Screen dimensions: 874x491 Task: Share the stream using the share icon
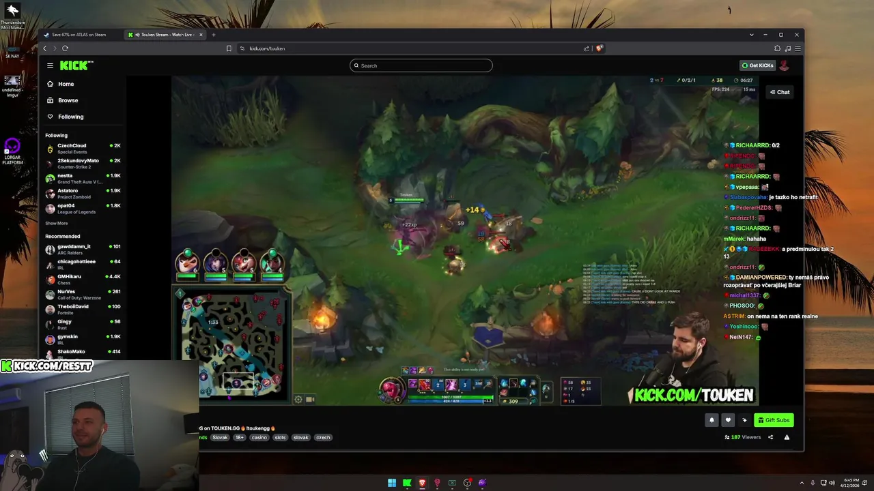(x=771, y=437)
